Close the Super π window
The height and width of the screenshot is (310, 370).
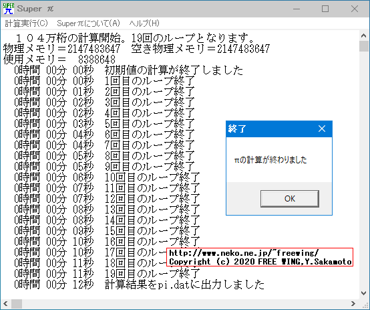point(355,9)
